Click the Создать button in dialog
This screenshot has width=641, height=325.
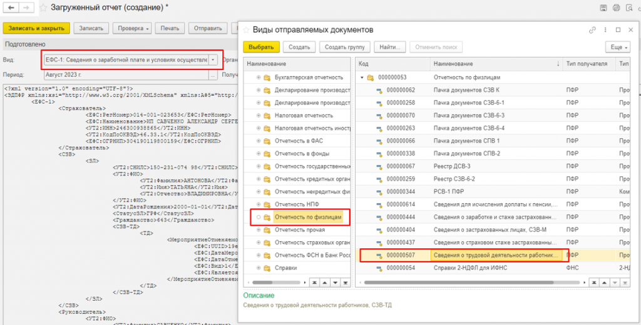299,47
